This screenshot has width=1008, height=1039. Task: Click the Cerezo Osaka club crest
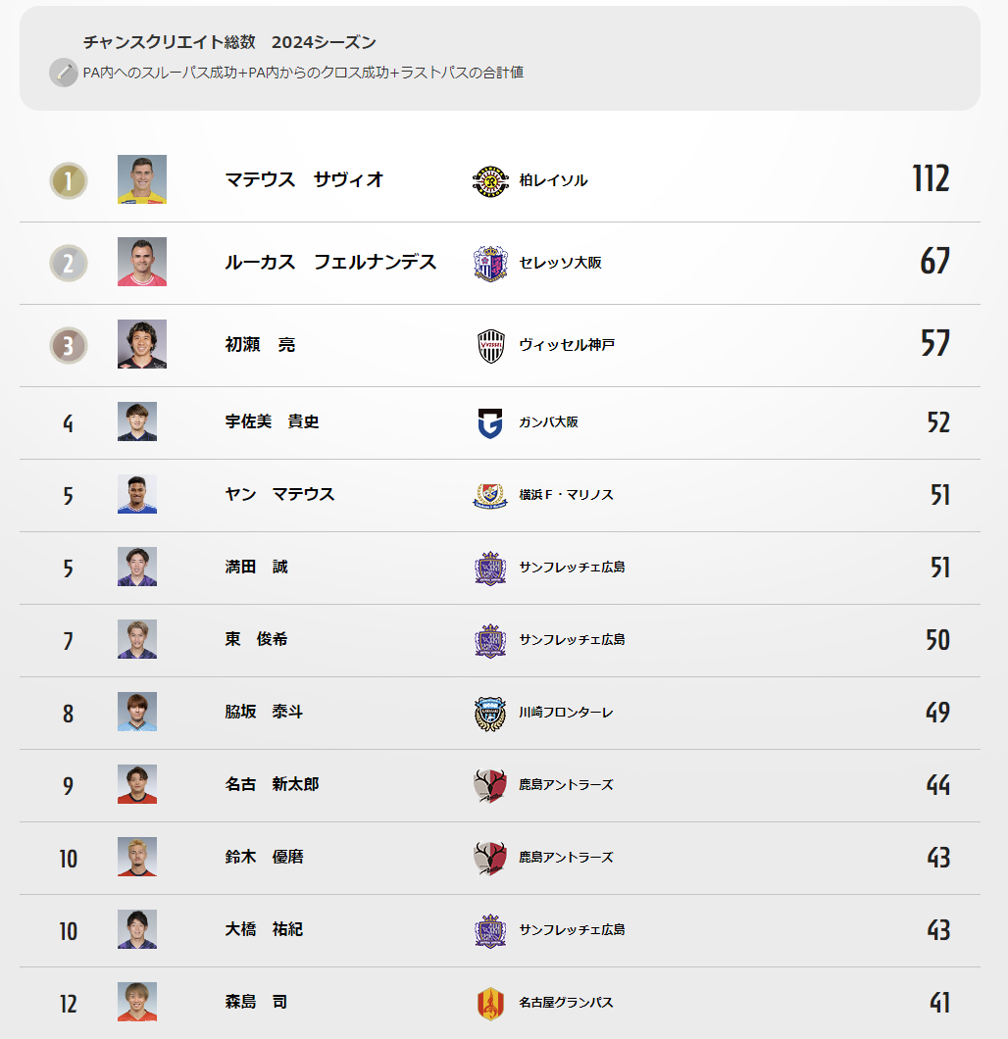point(490,263)
